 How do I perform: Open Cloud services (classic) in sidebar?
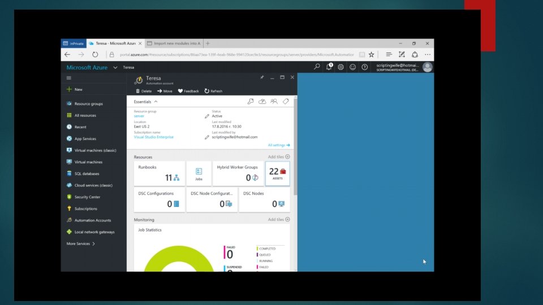click(93, 185)
